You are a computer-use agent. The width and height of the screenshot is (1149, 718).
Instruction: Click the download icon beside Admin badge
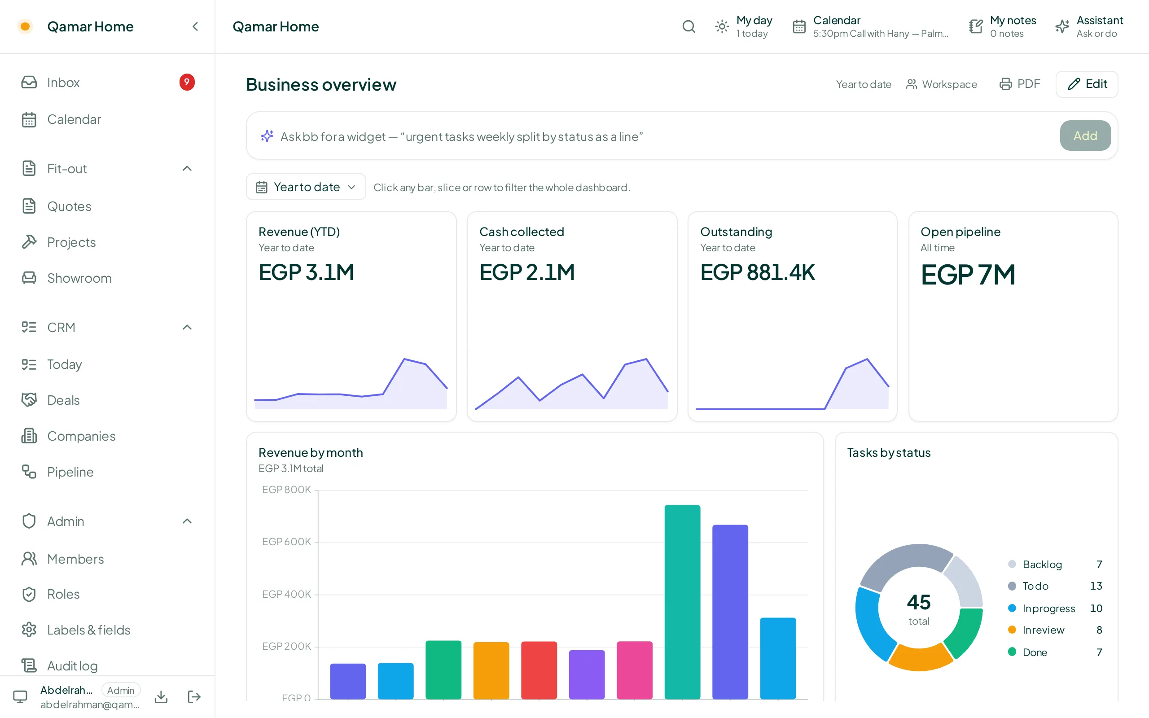pos(161,696)
